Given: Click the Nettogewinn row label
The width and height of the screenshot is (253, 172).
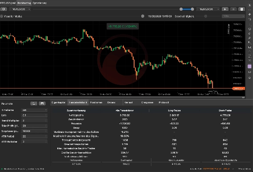Looking at the screenshot, I should (x=76, y=115).
